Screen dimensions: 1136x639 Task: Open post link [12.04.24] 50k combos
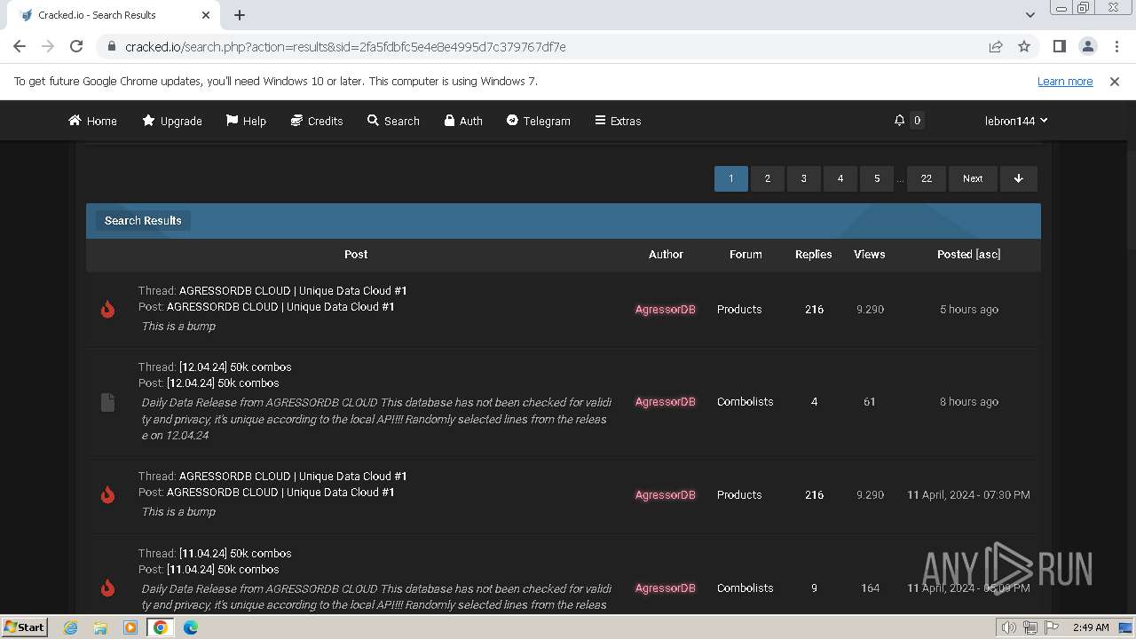tap(223, 383)
